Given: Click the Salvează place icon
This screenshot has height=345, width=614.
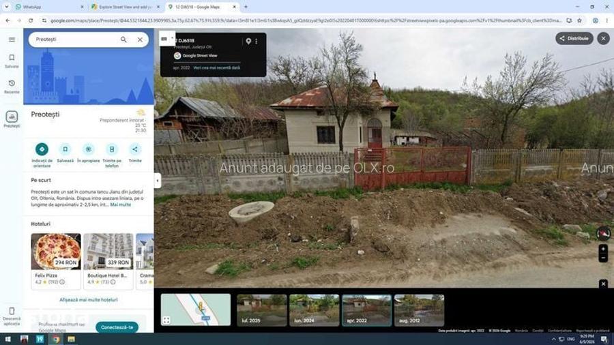Looking at the screenshot, I should pyautogui.click(x=65, y=149).
